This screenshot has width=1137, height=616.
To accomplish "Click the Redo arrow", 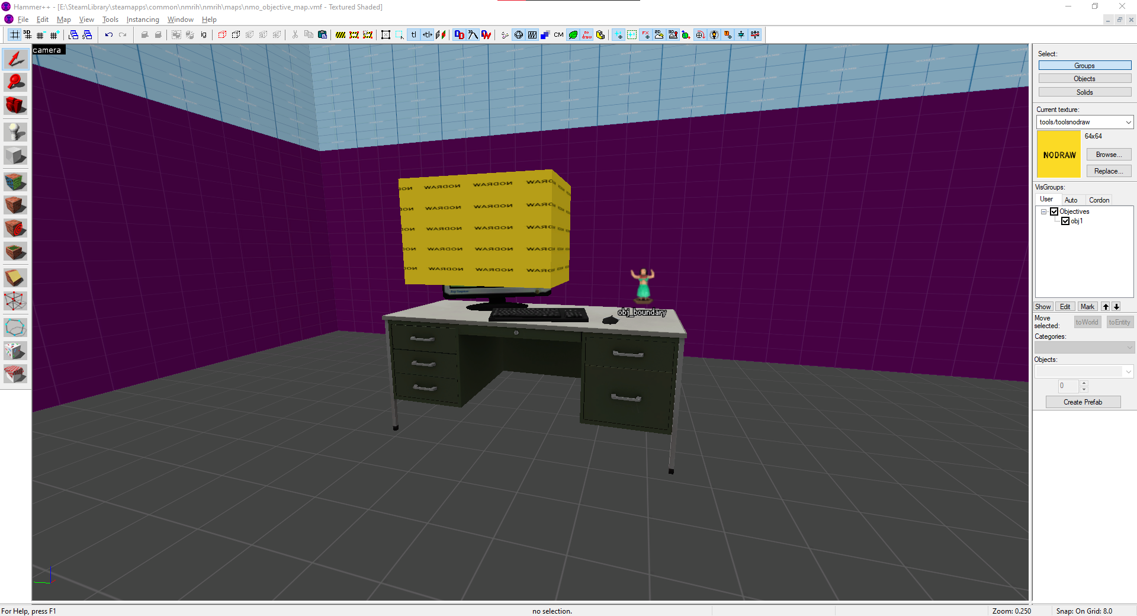I will click(x=123, y=35).
